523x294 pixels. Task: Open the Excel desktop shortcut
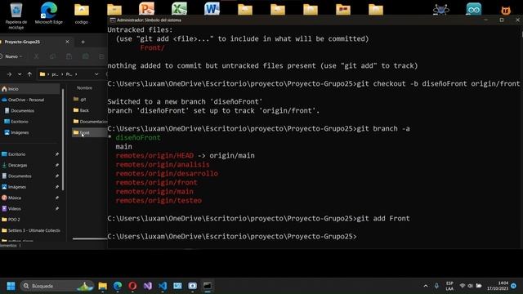[x=179, y=9]
